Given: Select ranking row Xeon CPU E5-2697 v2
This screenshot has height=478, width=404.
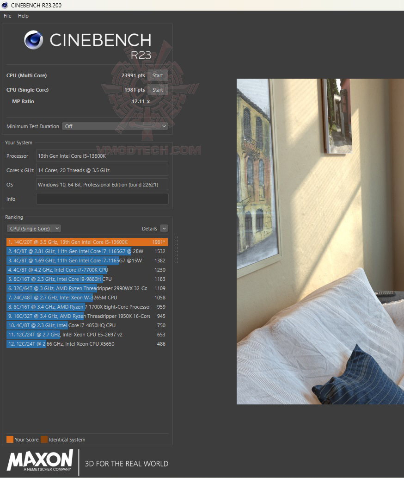Looking at the screenshot, I should click(x=87, y=335).
